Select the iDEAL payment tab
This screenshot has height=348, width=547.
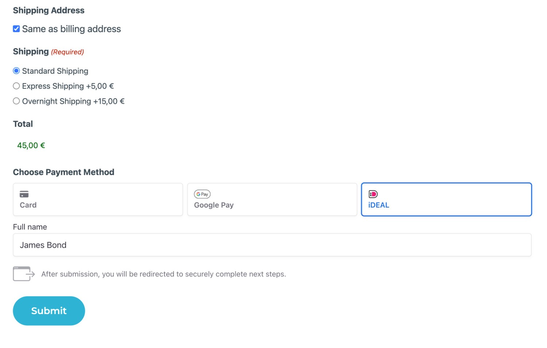(446, 200)
